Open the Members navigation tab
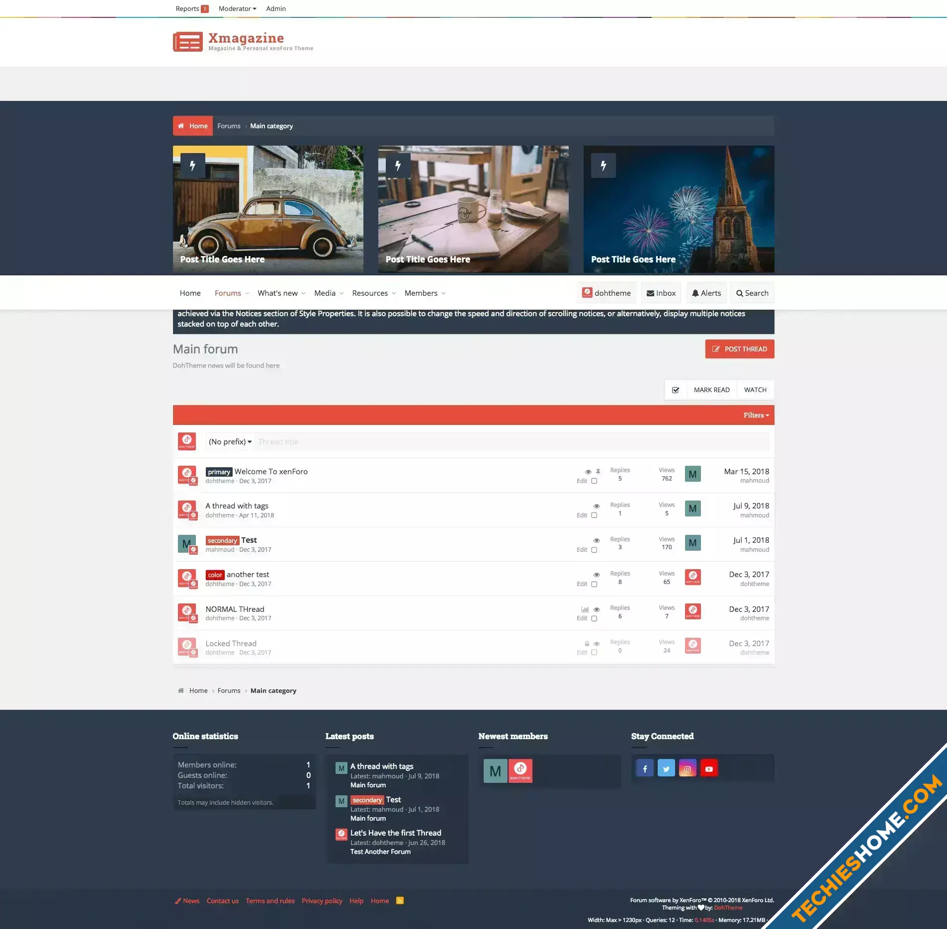 [x=421, y=293]
